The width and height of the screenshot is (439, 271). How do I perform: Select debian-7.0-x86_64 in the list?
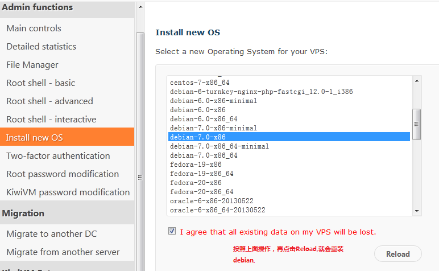click(204, 155)
